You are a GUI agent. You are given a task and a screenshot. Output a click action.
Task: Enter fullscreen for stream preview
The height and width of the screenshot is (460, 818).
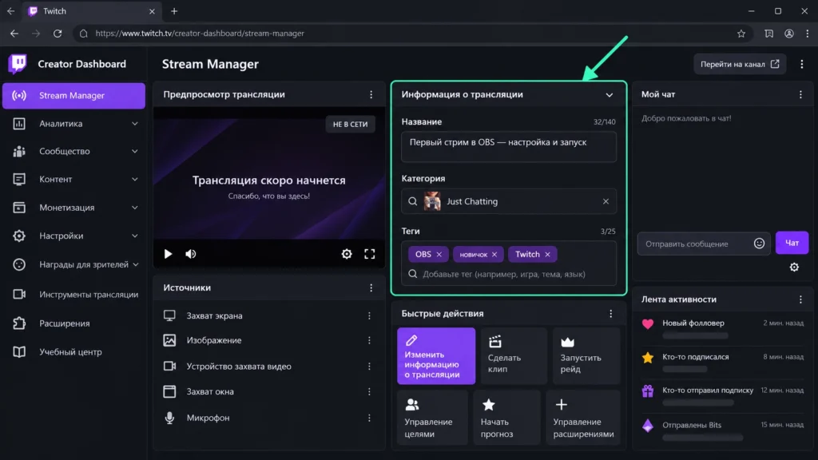[369, 254]
